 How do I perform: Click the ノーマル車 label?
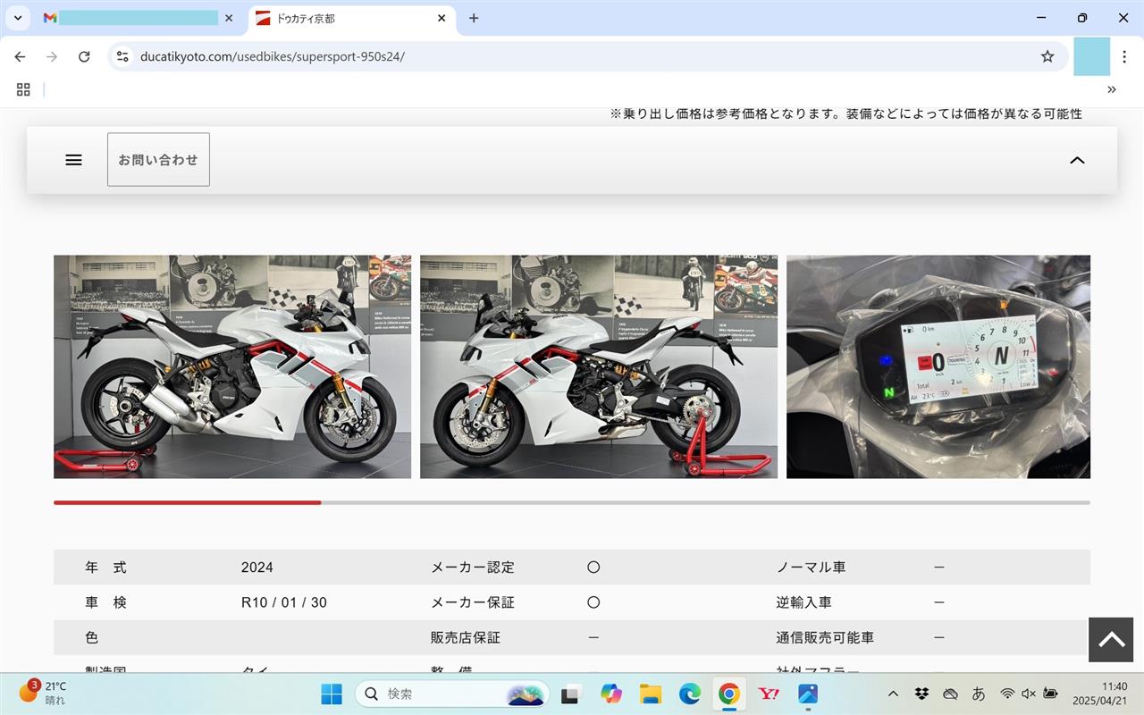point(811,568)
